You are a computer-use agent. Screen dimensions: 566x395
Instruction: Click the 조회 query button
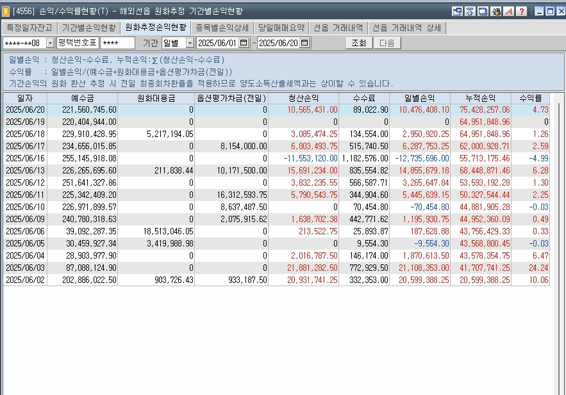359,44
